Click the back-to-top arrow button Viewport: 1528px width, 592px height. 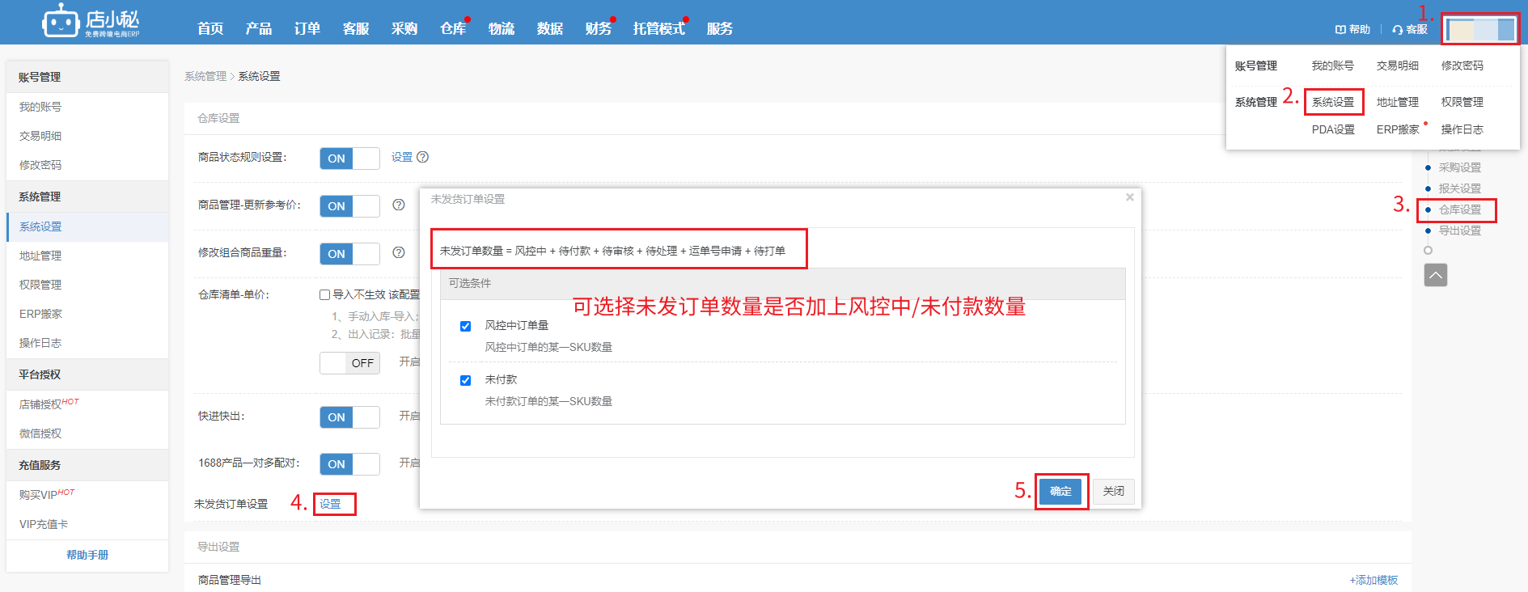[x=1436, y=275]
